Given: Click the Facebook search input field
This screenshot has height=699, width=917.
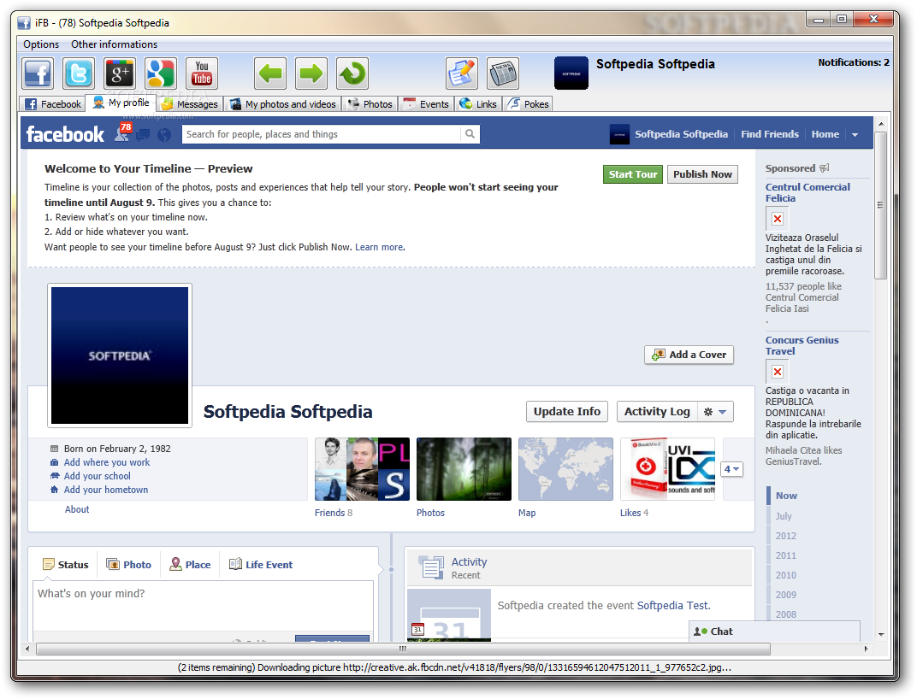Looking at the screenshot, I should (x=321, y=134).
